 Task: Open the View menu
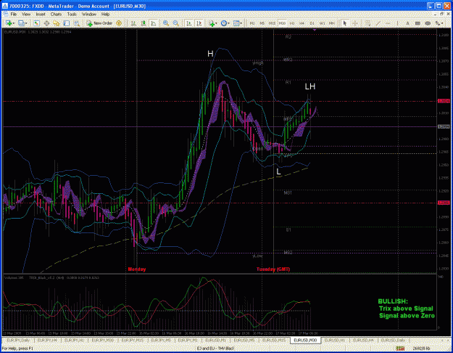pos(26,14)
